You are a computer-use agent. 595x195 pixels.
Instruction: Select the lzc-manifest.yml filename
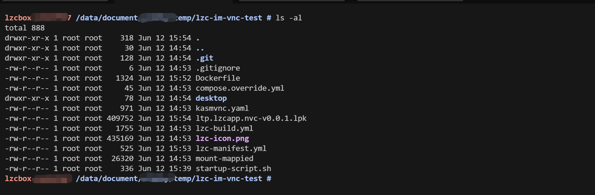click(x=231, y=149)
